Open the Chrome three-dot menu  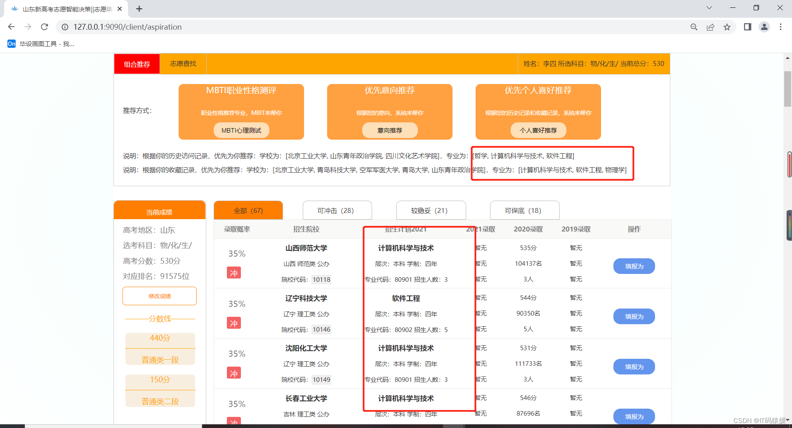point(780,27)
